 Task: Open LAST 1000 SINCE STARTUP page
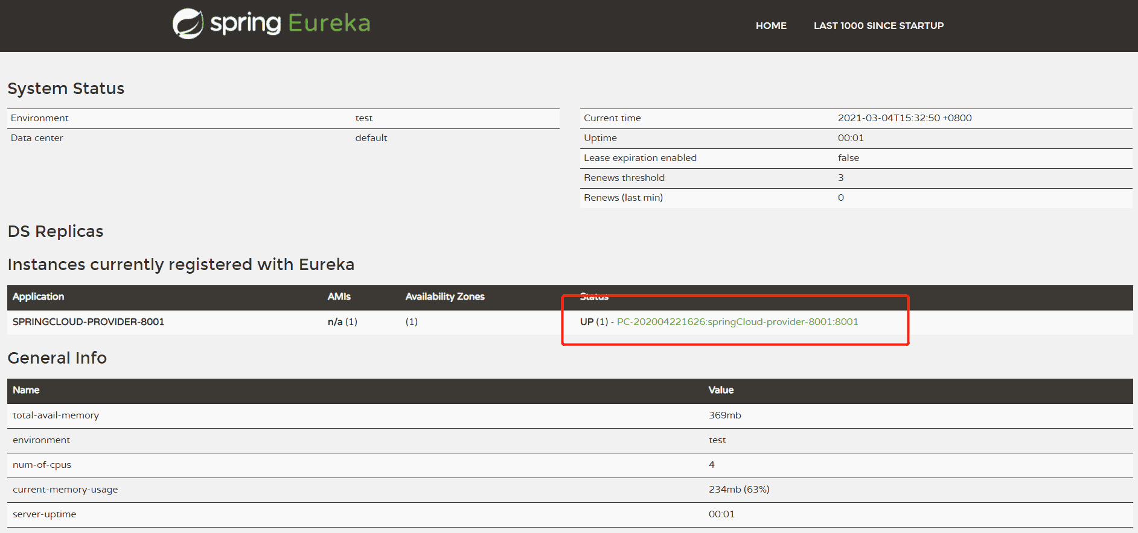click(878, 25)
